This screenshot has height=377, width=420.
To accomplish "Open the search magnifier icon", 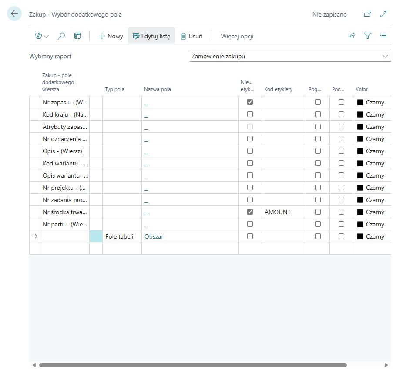I will point(61,36).
